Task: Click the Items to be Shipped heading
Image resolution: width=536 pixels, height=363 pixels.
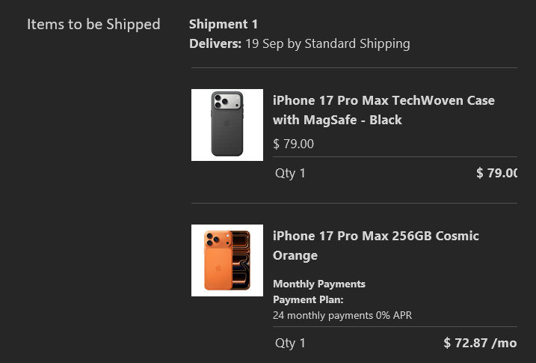Action: [93, 24]
